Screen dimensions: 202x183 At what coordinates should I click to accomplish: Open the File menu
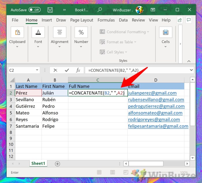15,20
